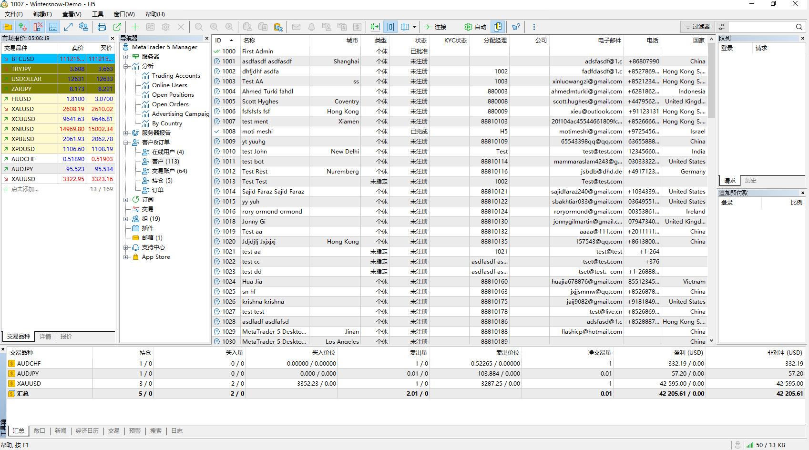Select Trading Accounts in the navigator tree

(x=176, y=75)
